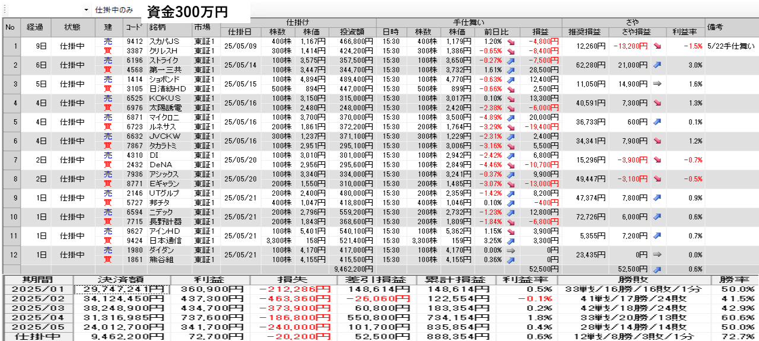Click red arrow beside スカパJS 1.20% change

pos(511,42)
